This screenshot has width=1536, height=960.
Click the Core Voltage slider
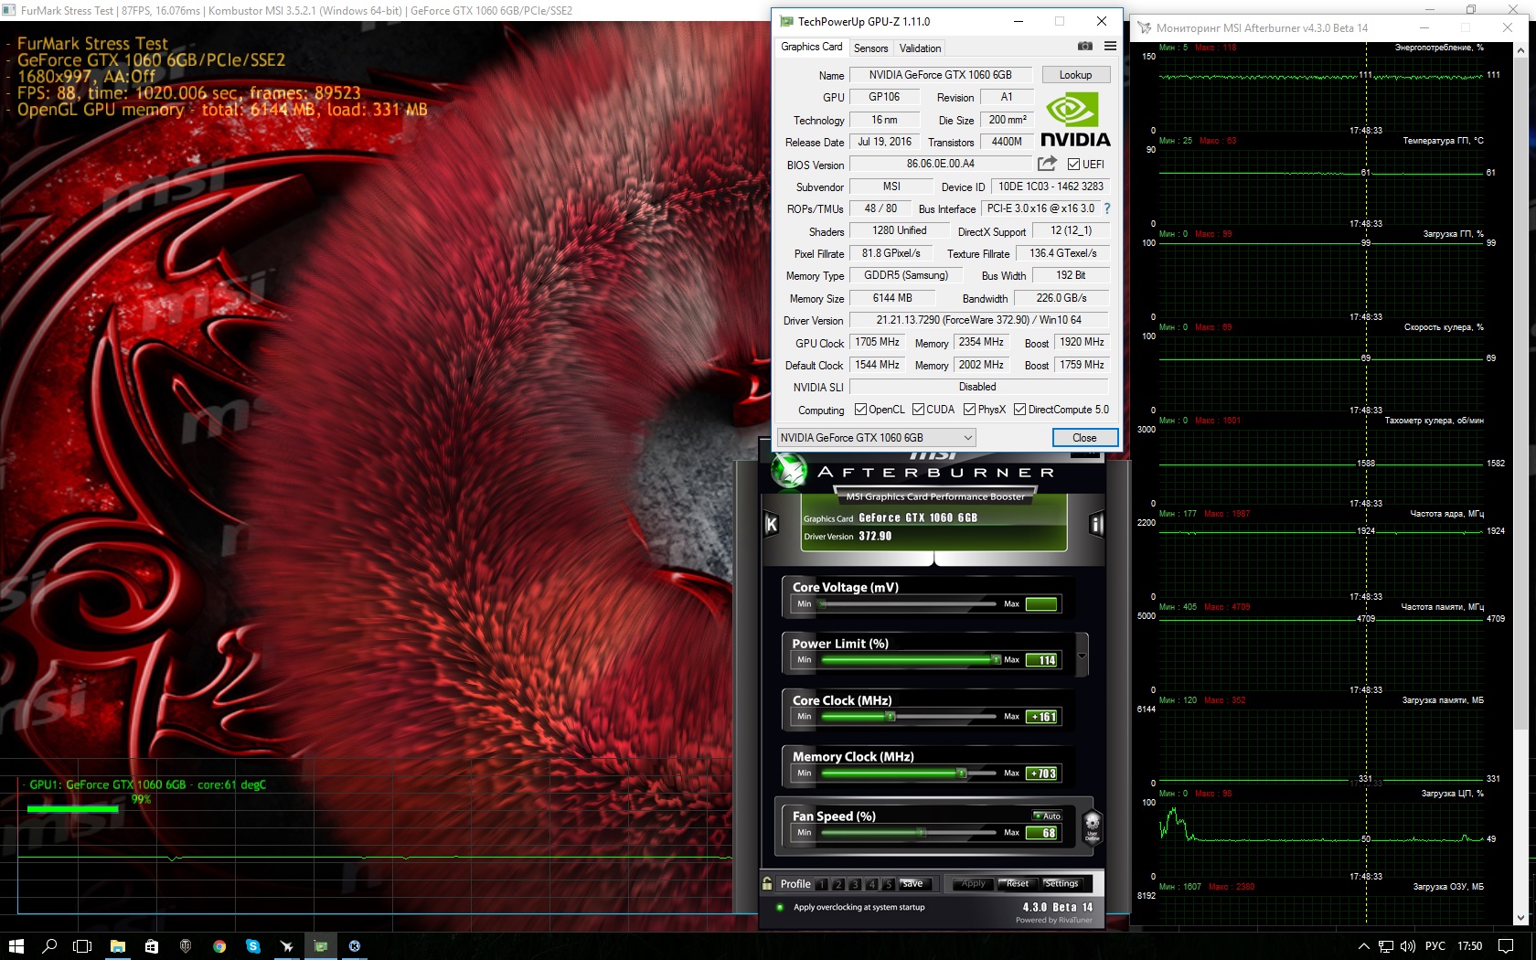tap(908, 603)
